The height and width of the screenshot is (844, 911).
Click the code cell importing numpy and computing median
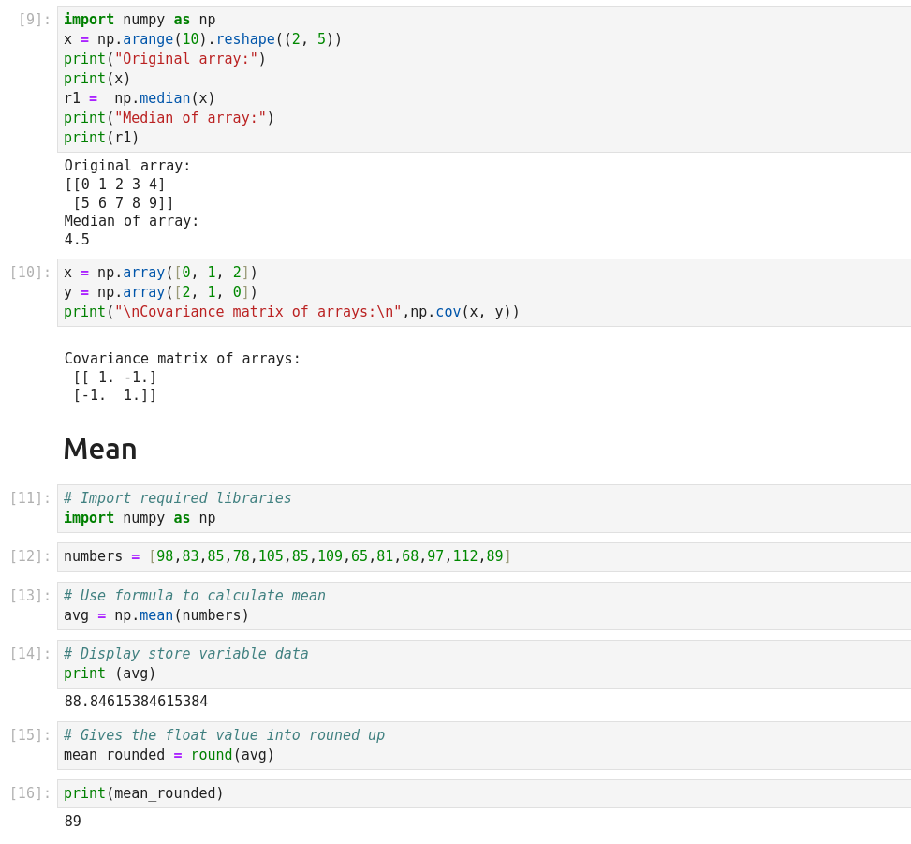tap(468, 79)
